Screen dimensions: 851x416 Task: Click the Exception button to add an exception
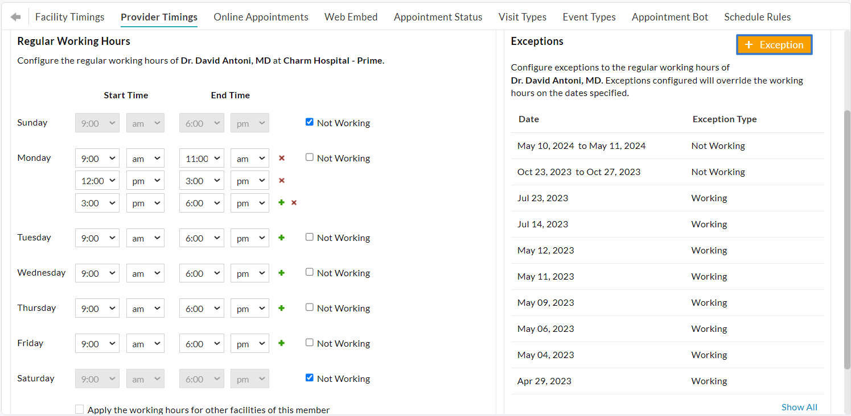[x=774, y=44]
